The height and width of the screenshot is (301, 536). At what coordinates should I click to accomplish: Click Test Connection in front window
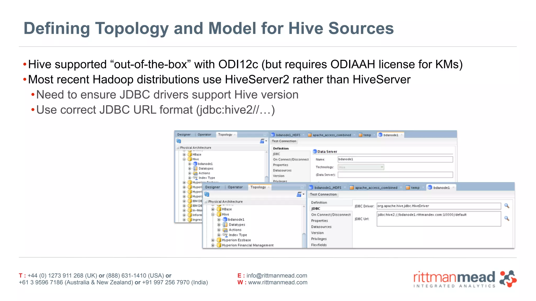[x=323, y=194]
